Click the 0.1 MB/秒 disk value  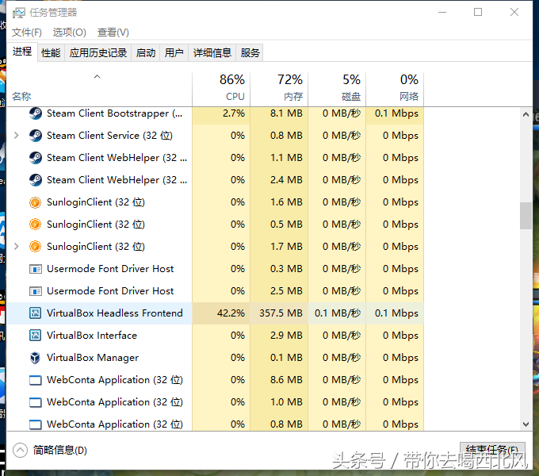click(x=338, y=313)
